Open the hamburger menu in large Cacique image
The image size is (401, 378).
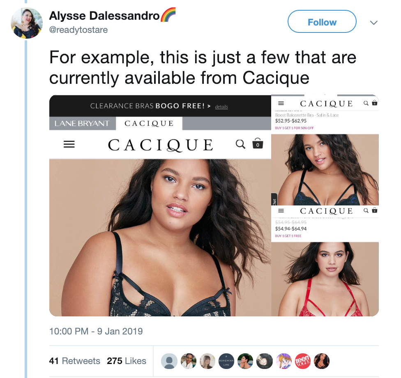click(69, 144)
